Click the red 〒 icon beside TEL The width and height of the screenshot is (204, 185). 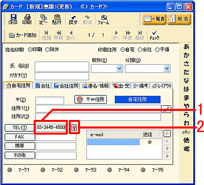74,127
